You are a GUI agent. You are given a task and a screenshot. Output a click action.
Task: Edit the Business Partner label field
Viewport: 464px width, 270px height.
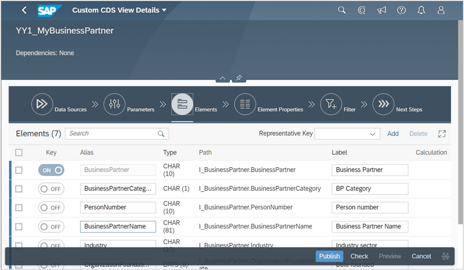pyautogui.click(x=370, y=170)
